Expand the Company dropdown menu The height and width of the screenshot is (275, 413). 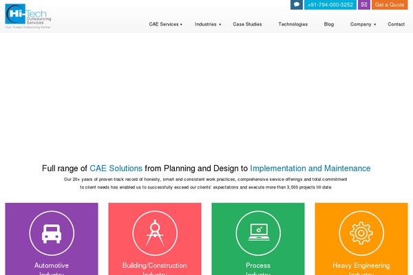tap(363, 24)
